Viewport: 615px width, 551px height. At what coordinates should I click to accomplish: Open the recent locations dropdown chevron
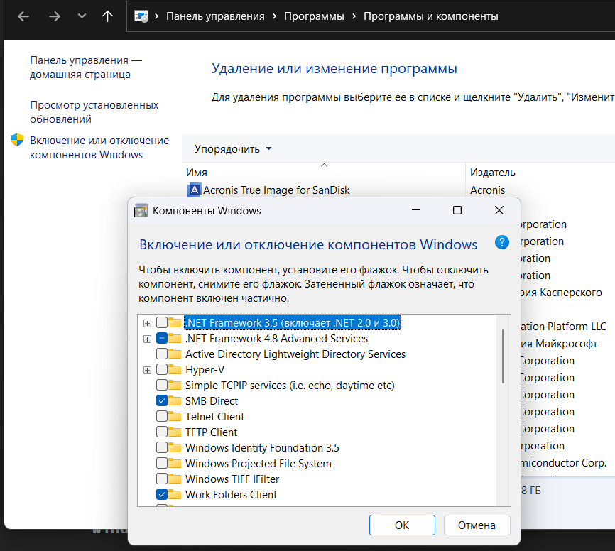pos(81,16)
